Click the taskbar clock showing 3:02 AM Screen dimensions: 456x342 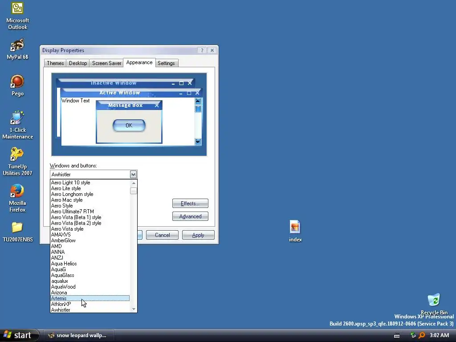(439, 335)
